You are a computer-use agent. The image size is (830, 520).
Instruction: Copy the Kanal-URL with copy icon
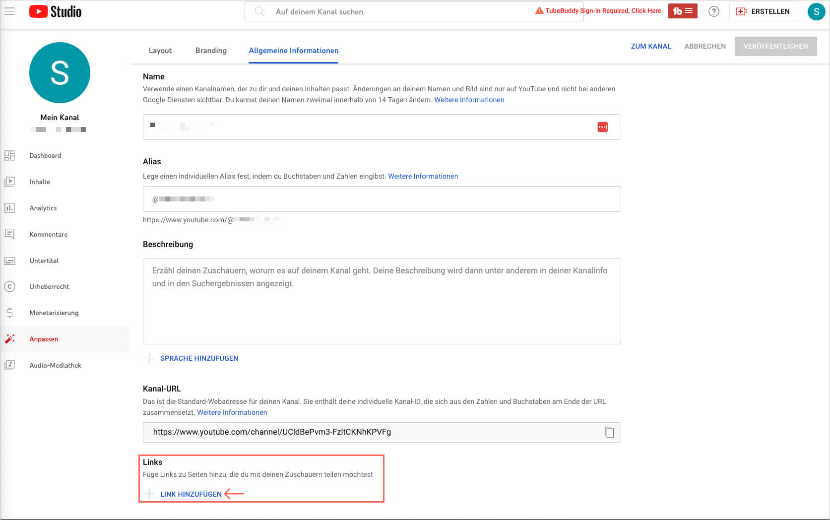coord(609,432)
